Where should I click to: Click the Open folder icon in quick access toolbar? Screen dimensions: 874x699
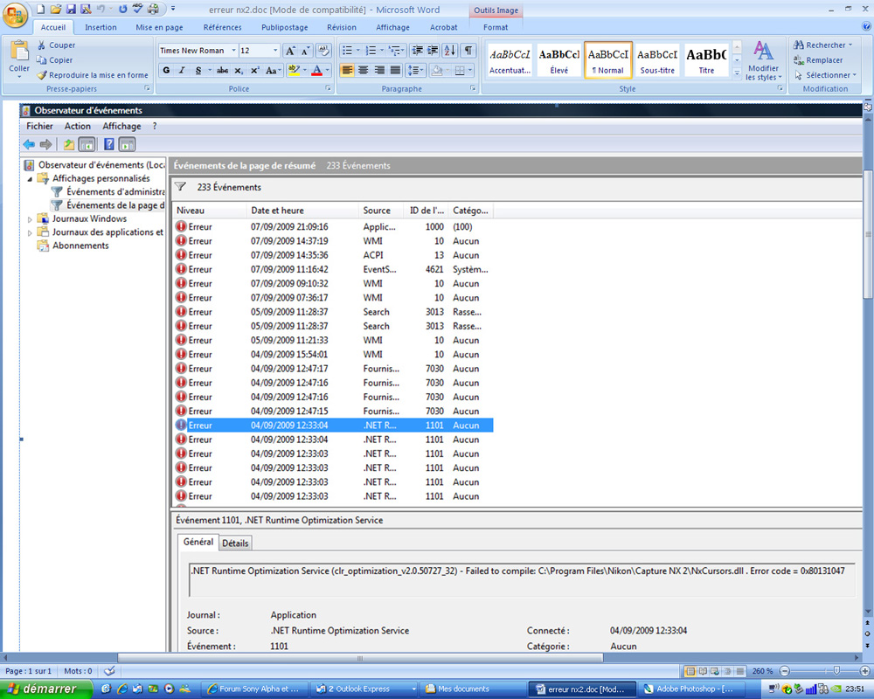click(x=56, y=9)
